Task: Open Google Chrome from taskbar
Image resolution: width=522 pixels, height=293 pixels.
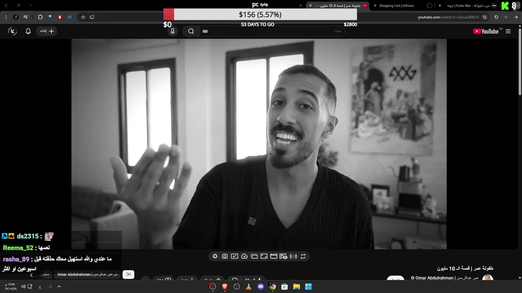Action: coord(272,286)
